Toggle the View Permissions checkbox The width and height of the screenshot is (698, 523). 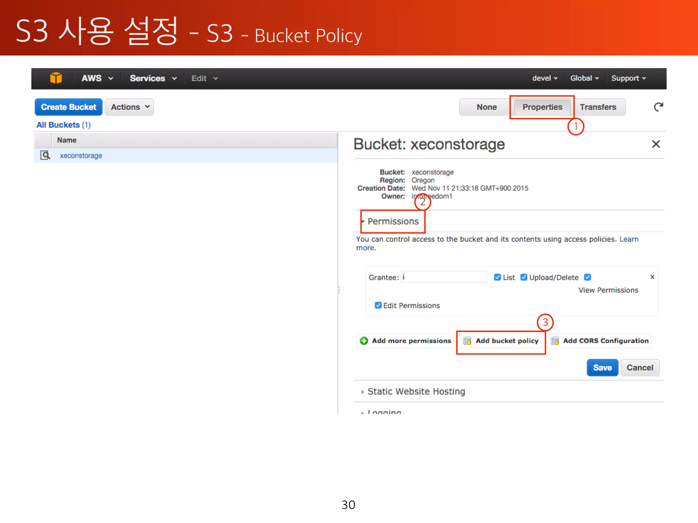pyautogui.click(x=588, y=277)
